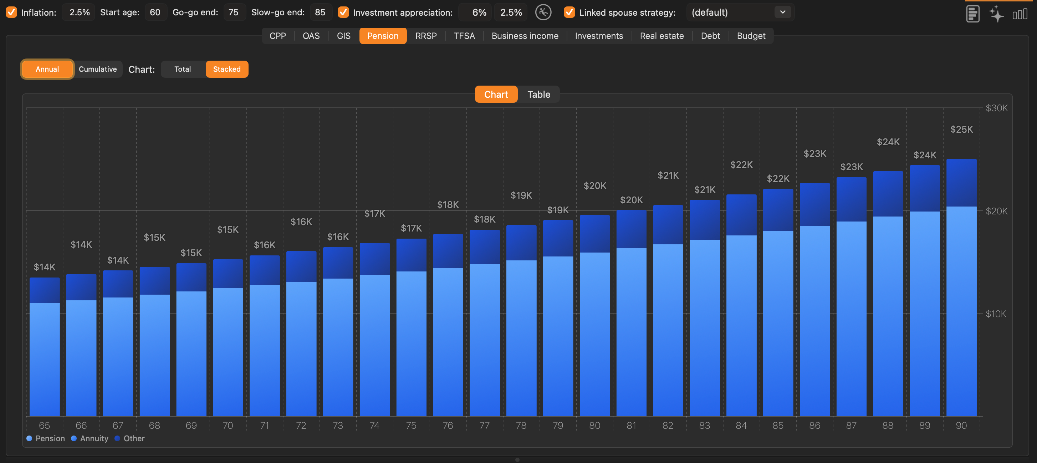Viewport: 1037px width, 463px height.
Task: Switch to the OAS tab
Action: [x=311, y=36]
